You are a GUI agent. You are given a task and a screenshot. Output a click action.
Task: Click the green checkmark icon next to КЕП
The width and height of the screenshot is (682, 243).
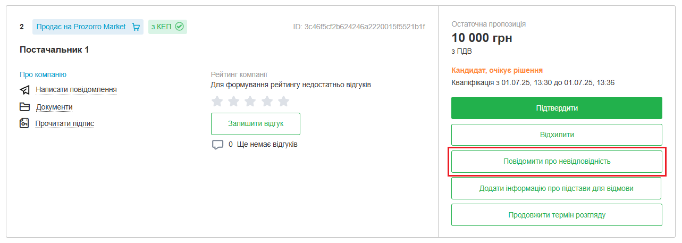click(x=179, y=27)
